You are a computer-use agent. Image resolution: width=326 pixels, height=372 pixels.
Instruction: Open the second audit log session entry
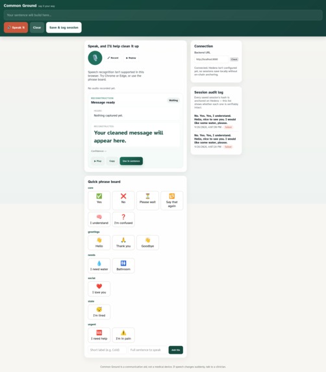tap(216, 141)
